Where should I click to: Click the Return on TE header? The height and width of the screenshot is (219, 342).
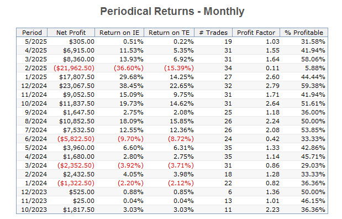click(x=169, y=33)
